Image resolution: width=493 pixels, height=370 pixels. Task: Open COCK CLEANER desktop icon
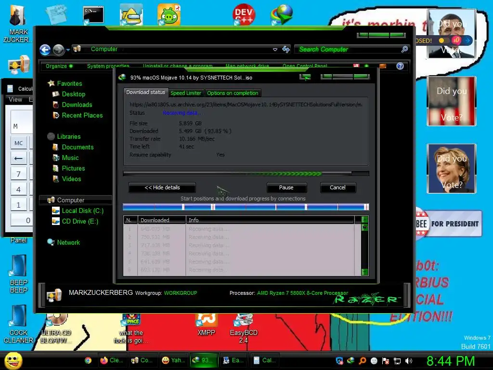[x=18, y=325]
